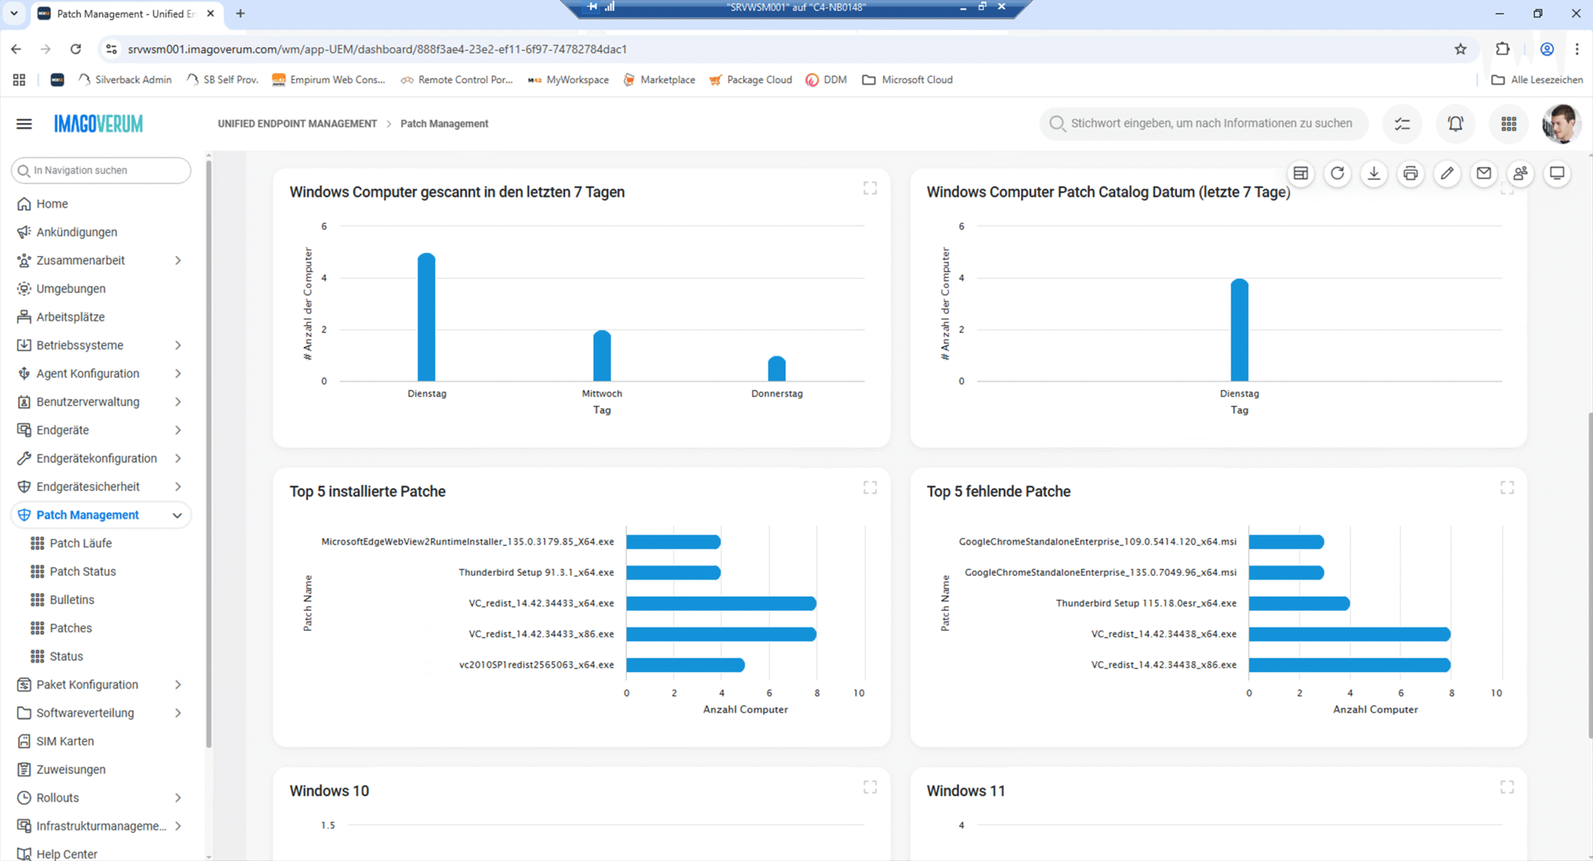Maximize the 'Windows Computer gescannt' widget
Viewport: 1593px width, 861px height.
[870, 188]
